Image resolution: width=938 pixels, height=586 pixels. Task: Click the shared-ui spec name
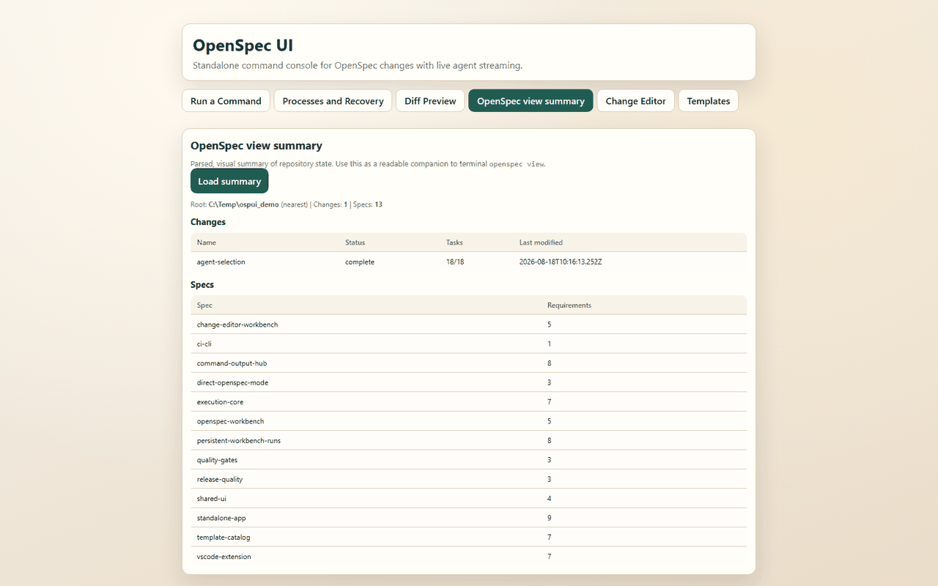pos(212,499)
